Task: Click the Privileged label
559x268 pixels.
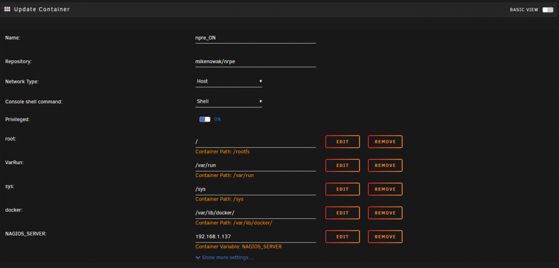Action: pyautogui.click(x=17, y=119)
